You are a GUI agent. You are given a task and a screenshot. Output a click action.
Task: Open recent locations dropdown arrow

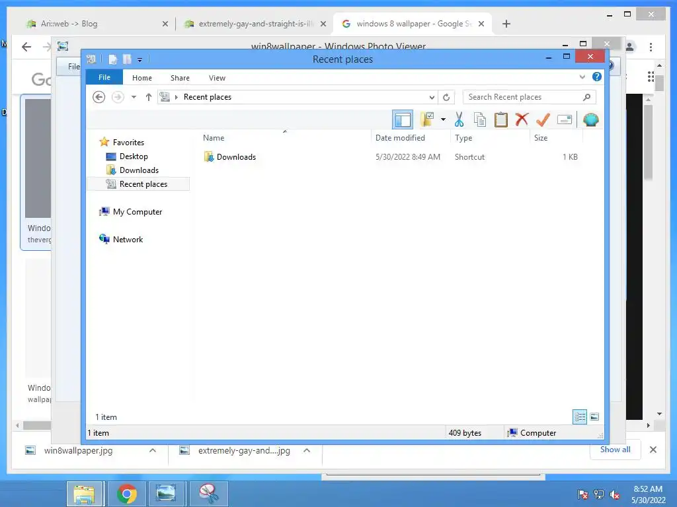tap(134, 97)
